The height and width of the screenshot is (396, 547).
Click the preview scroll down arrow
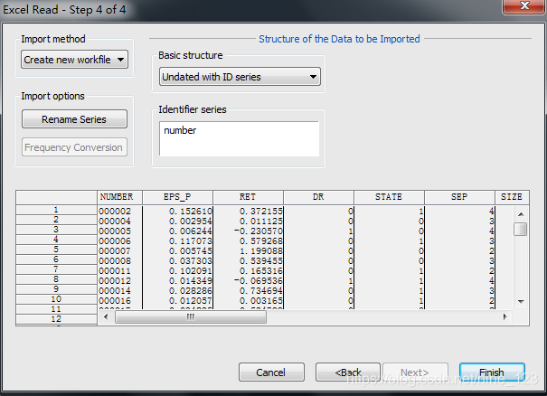pyautogui.click(x=521, y=301)
